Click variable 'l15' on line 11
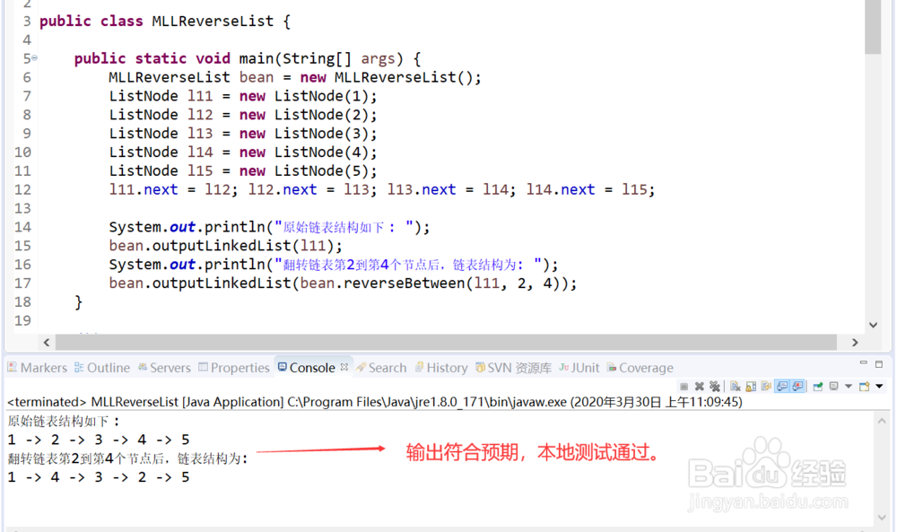This screenshot has width=897, height=532. pyautogui.click(x=200, y=171)
